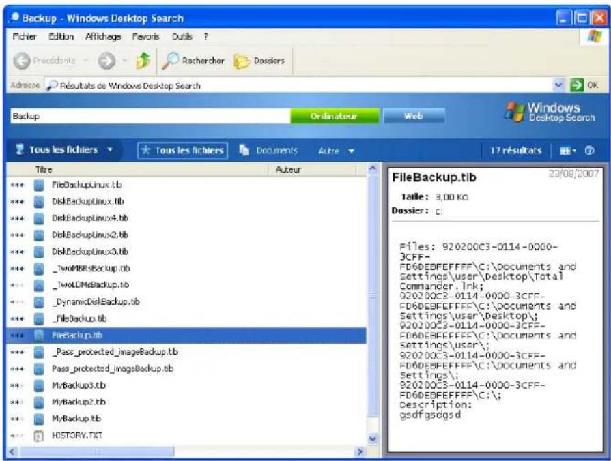611x461 pixels.
Task: Open the Favoris menu
Action: [145, 37]
